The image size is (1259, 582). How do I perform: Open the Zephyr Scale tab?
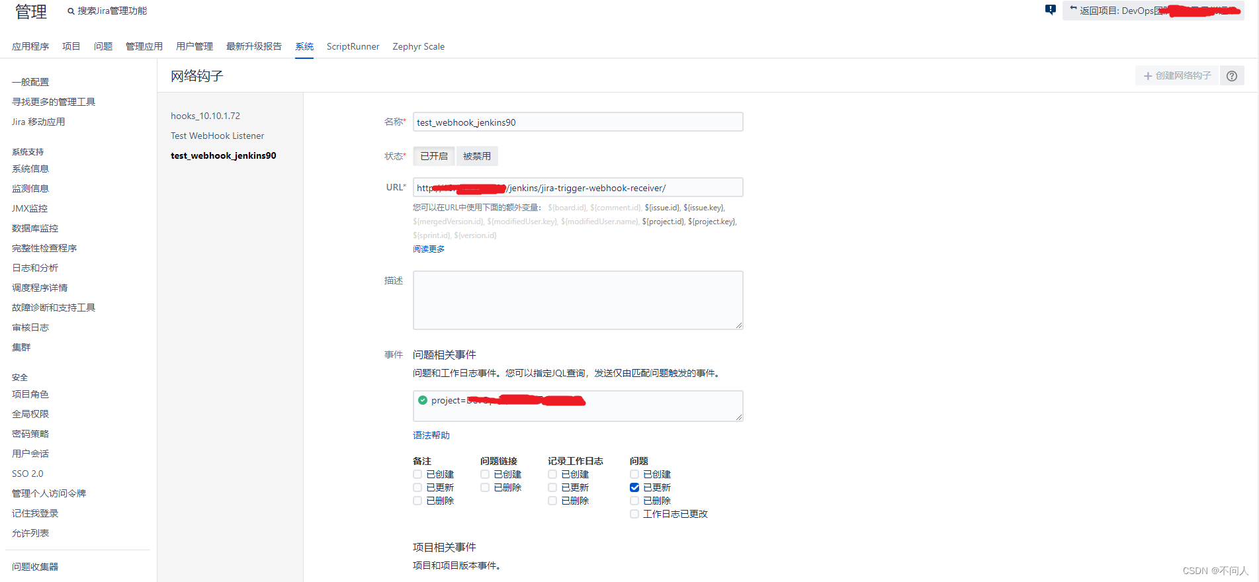point(419,46)
